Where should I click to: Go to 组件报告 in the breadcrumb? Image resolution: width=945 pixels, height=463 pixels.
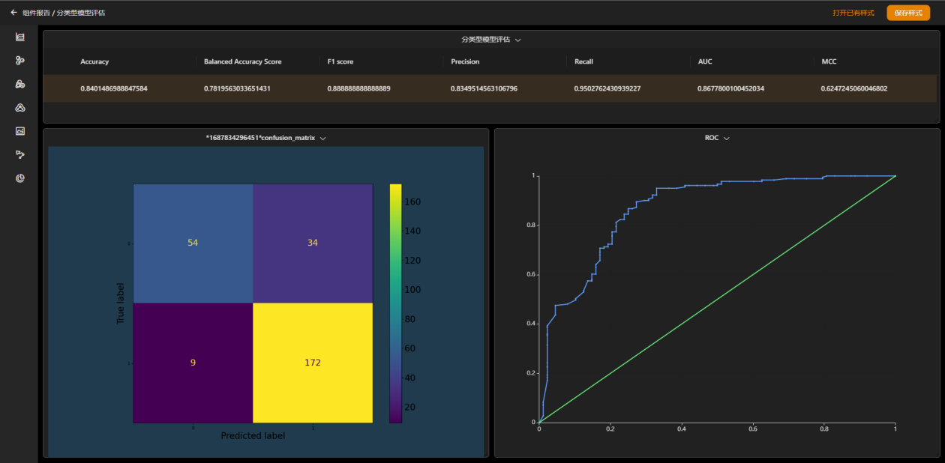tap(36, 13)
